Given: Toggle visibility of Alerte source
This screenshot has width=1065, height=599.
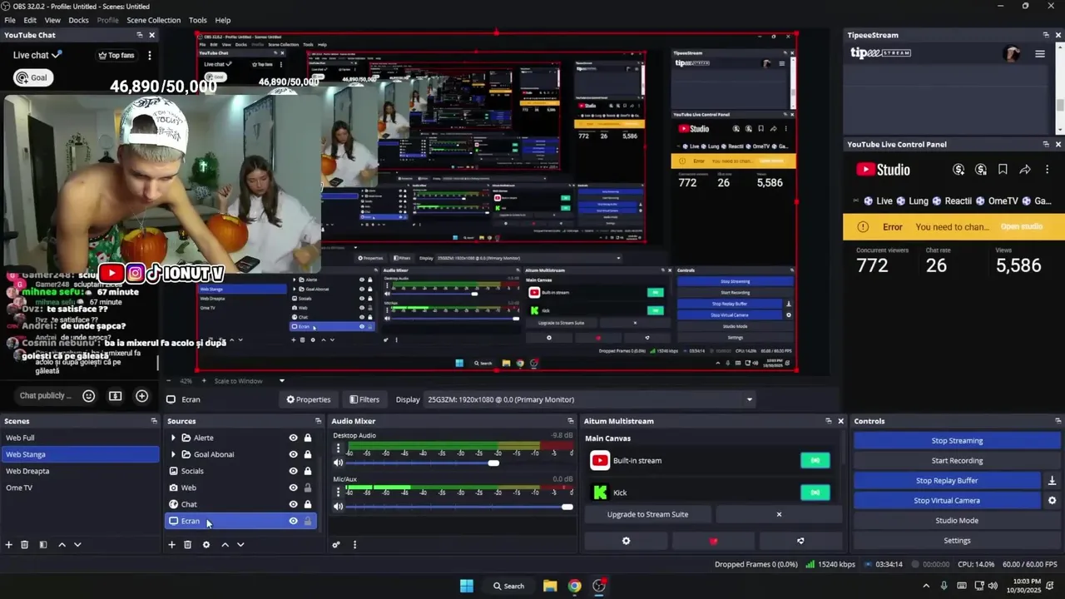Looking at the screenshot, I should pos(293,438).
